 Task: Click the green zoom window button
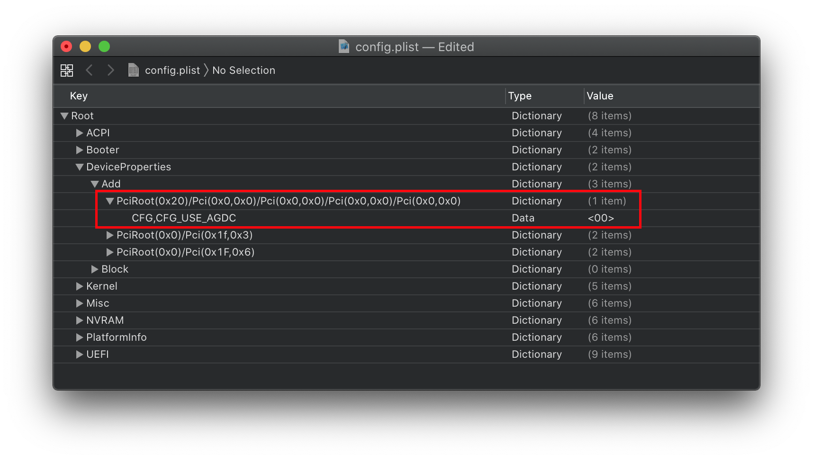coord(104,46)
